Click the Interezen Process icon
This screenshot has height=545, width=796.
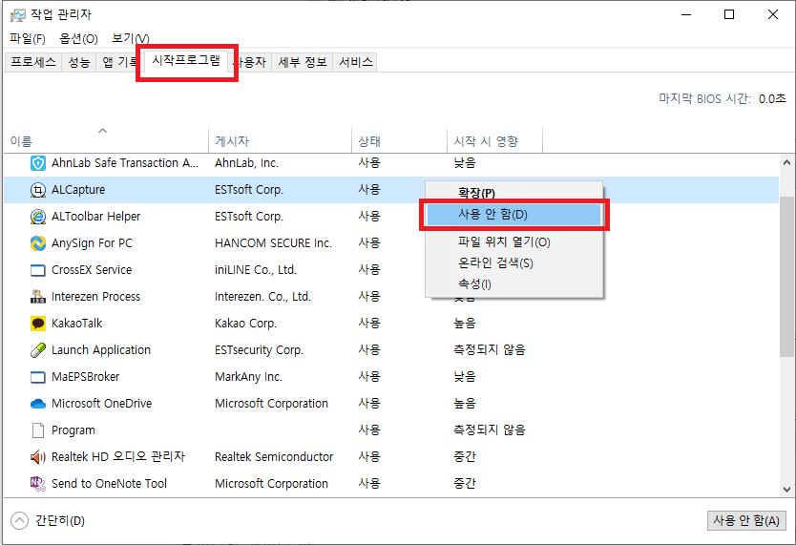38,297
